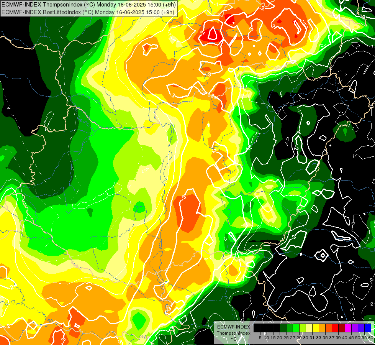375x345 pixels.
Task: Select the purple 45–50 legend swatch
Action: coord(355,328)
